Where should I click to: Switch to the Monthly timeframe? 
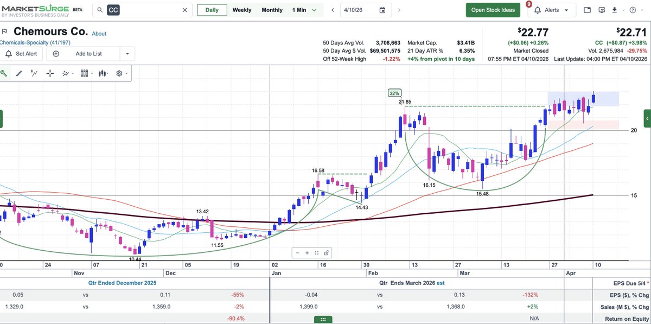[x=272, y=10]
